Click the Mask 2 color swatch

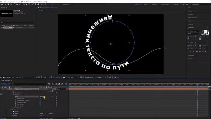tap(14, 113)
